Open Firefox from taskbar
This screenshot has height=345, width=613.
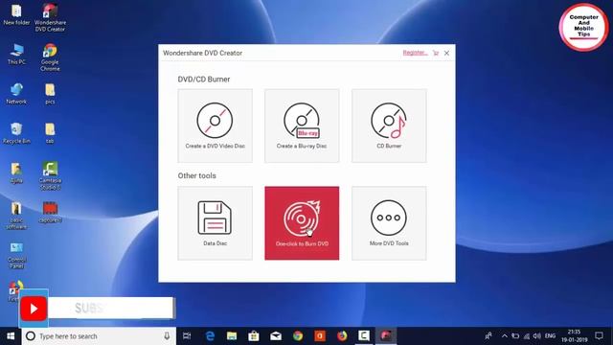click(342, 336)
